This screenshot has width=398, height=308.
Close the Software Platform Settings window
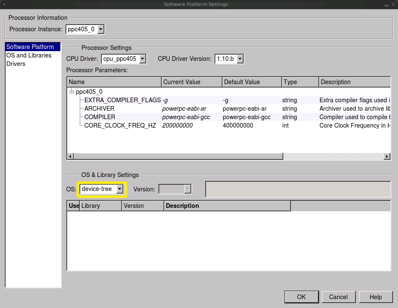(x=394, y=5)
